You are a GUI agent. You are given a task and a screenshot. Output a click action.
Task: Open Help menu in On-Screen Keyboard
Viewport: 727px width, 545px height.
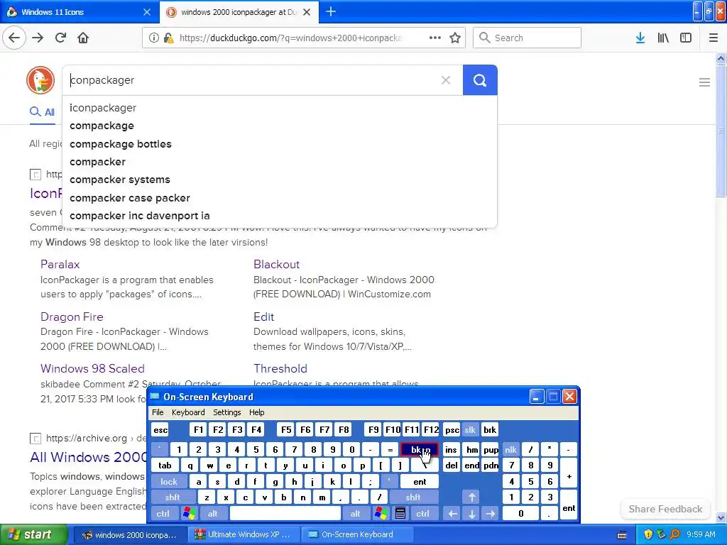(256, 412)
